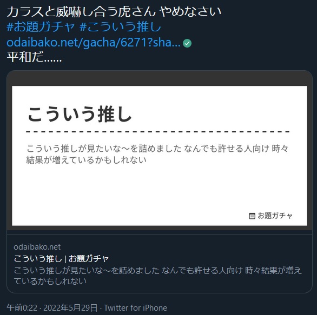Click the gray card description below the title
The image size is (317, 315).
(x=158, y=276)
